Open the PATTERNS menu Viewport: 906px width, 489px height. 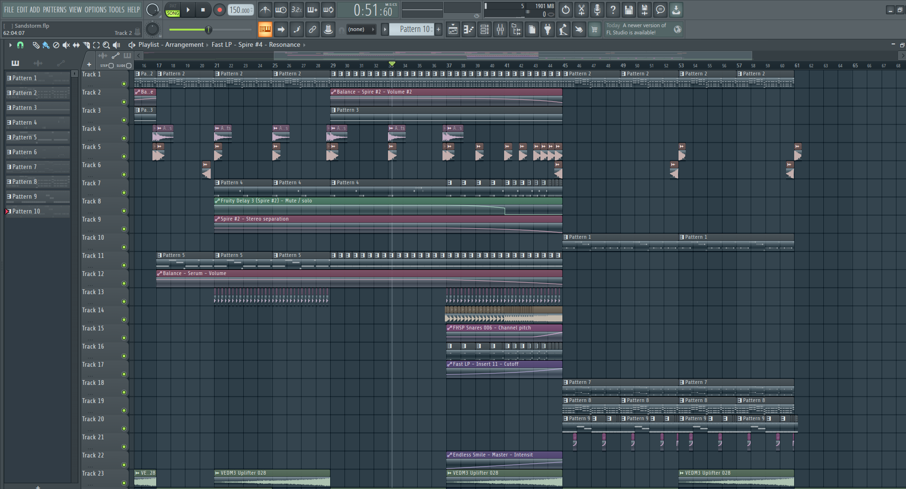[54, 10]
